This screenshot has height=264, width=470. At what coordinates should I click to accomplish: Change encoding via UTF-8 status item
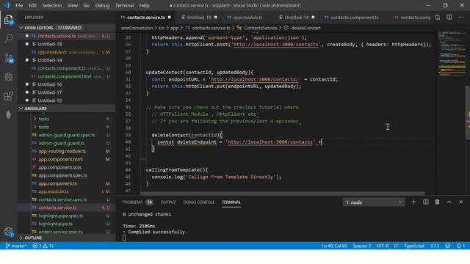click(382, 246)
